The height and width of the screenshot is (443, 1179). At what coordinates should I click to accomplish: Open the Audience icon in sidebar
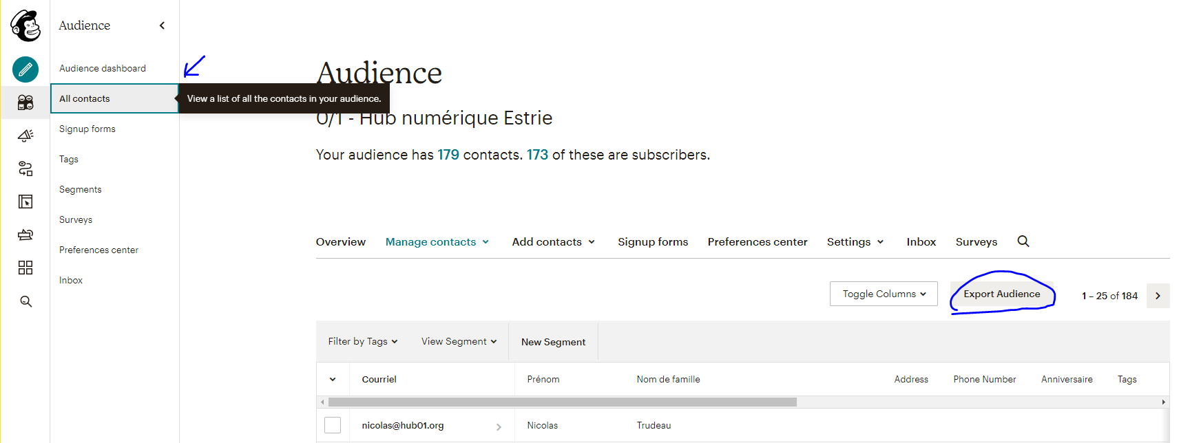[x=25, y=102]
